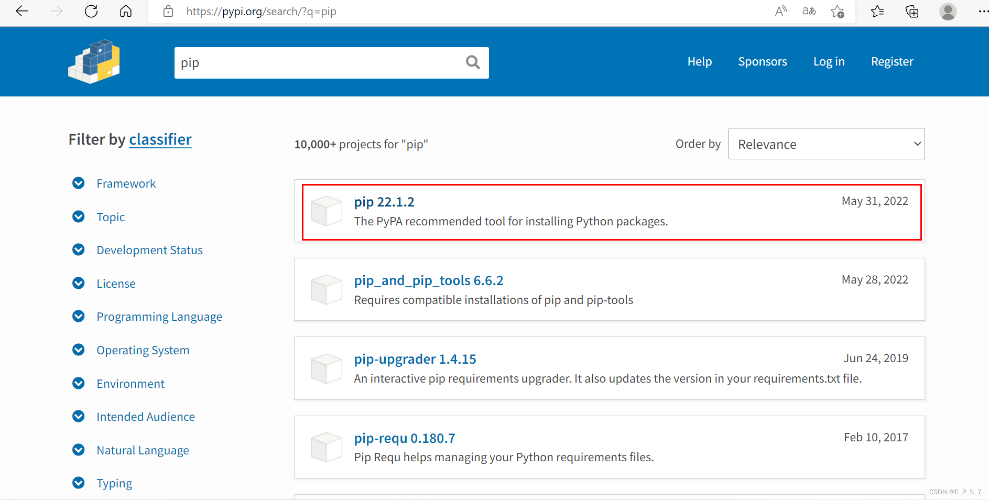Click the browser forward arrow
This screenshot has width=989, height=500.
[57, 11]
